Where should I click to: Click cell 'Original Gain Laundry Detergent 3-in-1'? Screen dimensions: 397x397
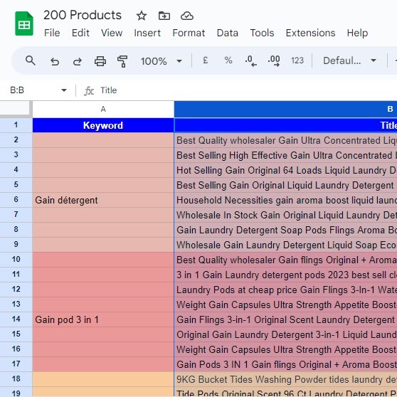(x=285, y=334)
